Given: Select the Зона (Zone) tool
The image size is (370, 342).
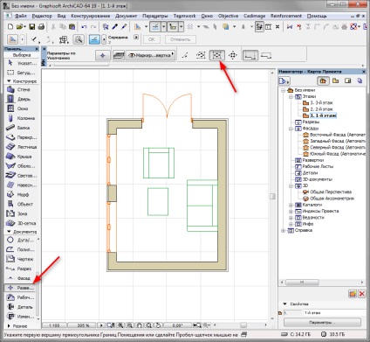Looking at the screenshot, I should (21, 213).
